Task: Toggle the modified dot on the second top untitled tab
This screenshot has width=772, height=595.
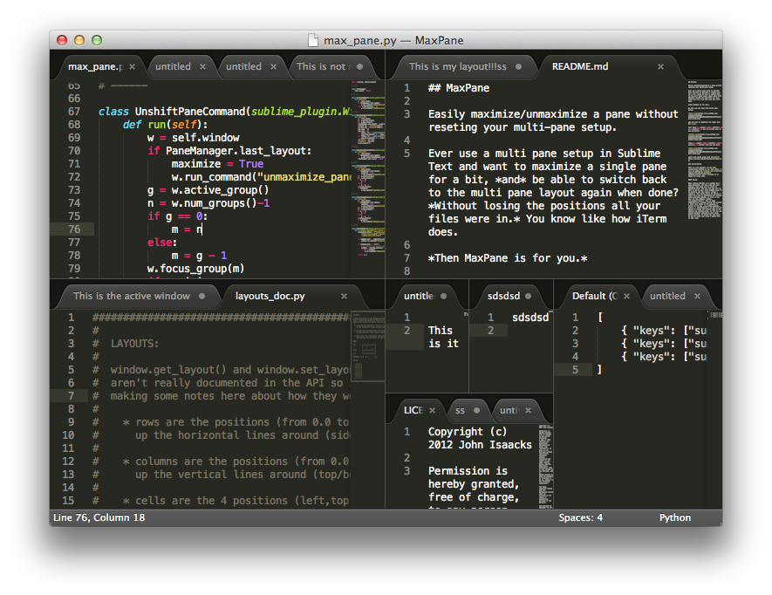Action: coord(271,66)
